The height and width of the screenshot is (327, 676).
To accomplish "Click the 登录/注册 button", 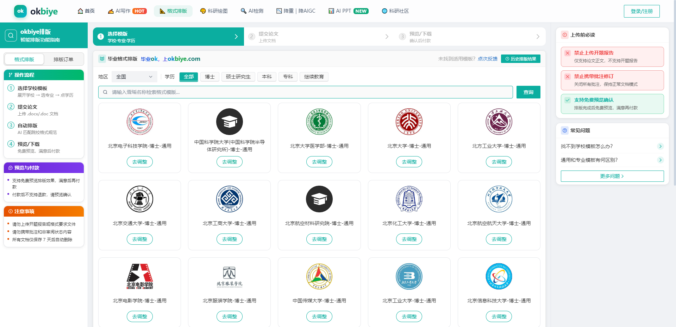I will [642, 11].
